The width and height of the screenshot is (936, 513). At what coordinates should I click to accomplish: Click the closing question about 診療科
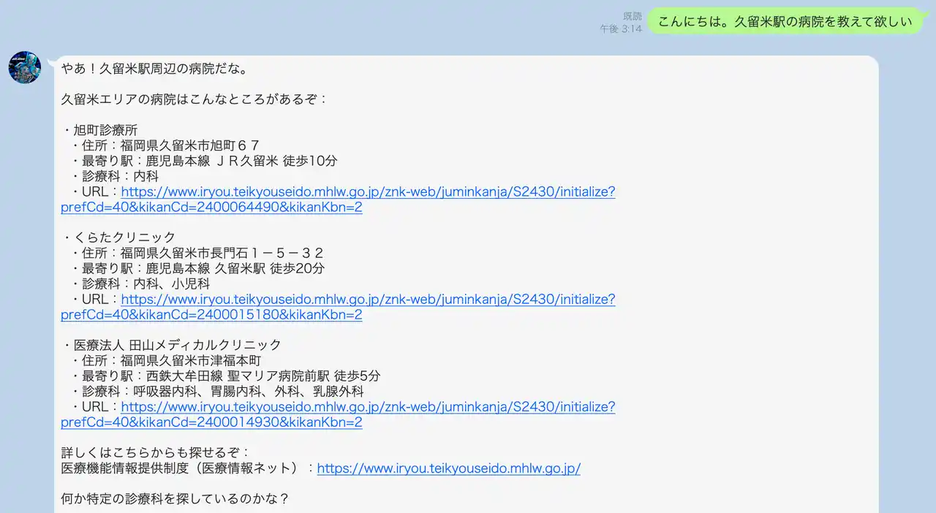point(175,499)
